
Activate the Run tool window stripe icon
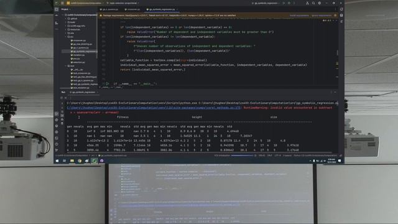click(x=57, y=113)
